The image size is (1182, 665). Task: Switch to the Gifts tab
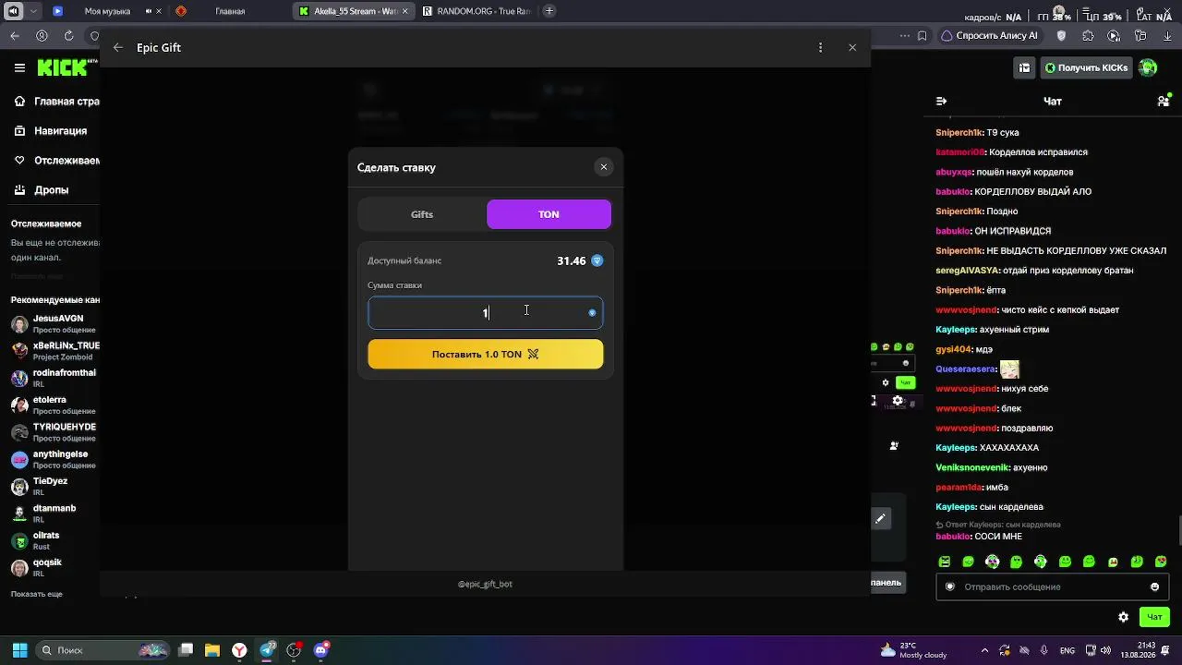(422, 214)
